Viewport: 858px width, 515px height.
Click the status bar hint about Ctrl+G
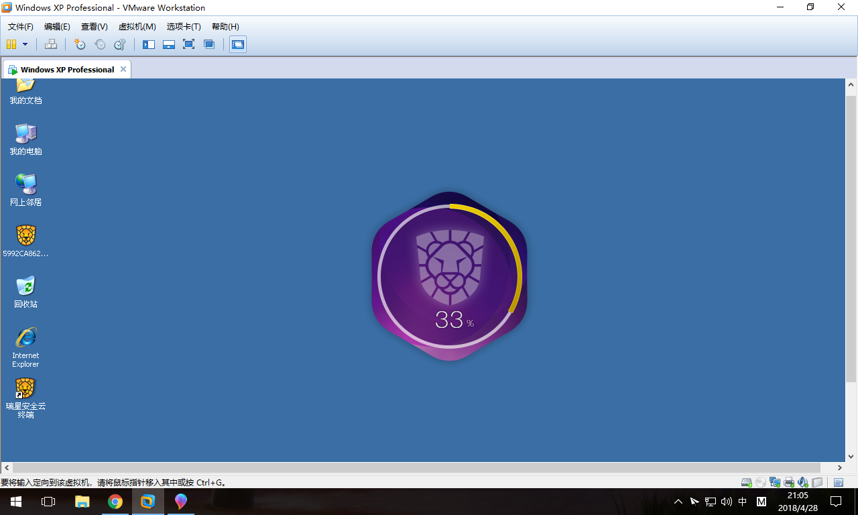[x=113, y=482]
